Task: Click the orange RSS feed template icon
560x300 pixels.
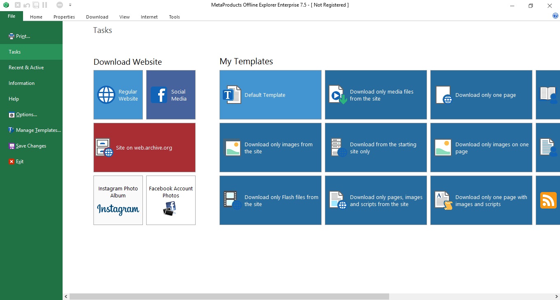Action: (x=548, y=200)
